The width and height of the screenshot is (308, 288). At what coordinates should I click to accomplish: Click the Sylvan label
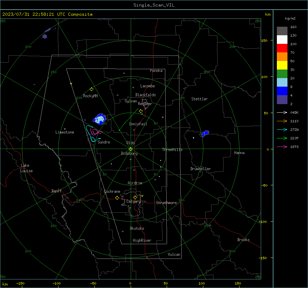pos(131,101)
